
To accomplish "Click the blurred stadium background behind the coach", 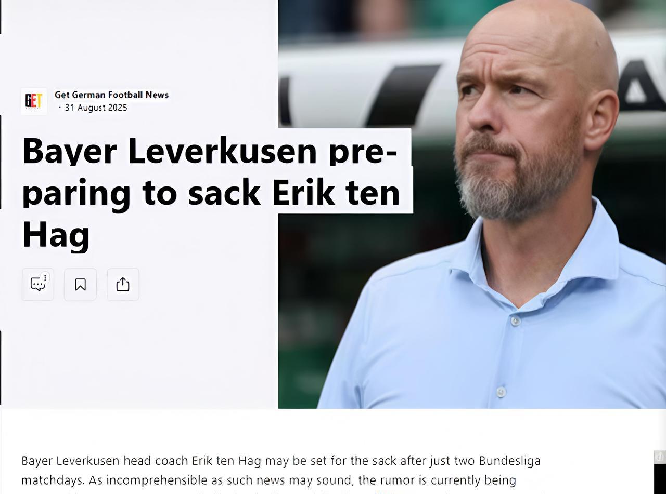I will tap(364, 78).
